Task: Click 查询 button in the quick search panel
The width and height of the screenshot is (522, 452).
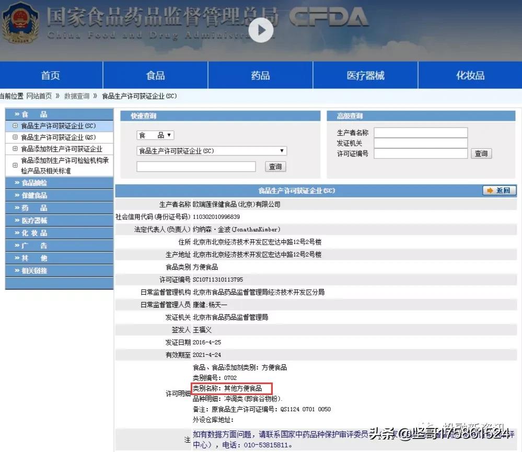Action: tap(275, 166)
